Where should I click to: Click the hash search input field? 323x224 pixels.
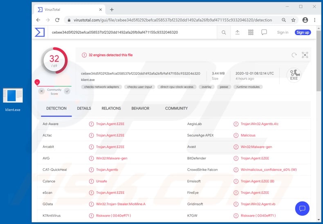[132, 32]
